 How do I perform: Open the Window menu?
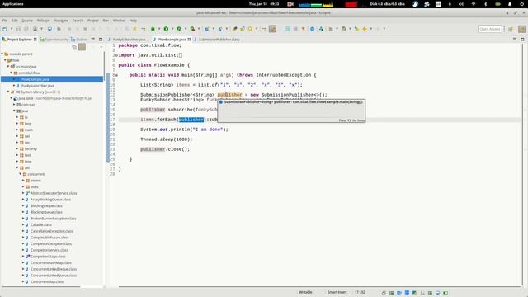119,21
